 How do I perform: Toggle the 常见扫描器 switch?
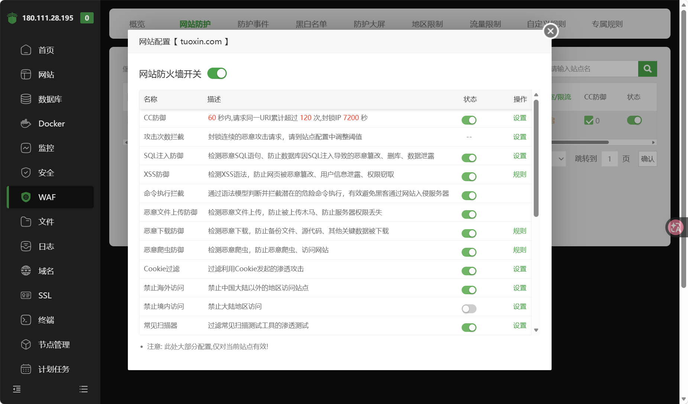[469, 328]
